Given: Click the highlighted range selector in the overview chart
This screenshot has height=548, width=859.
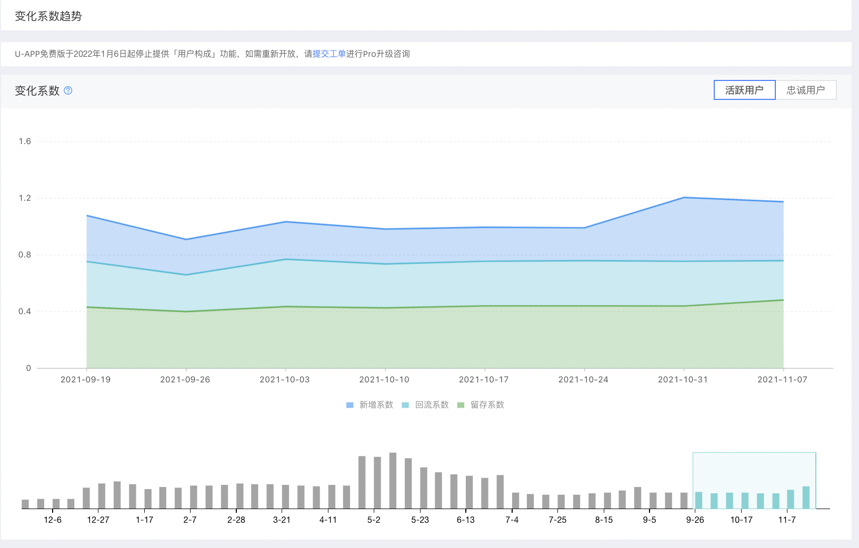Looking at the screenshot, I should click(754, 481).
